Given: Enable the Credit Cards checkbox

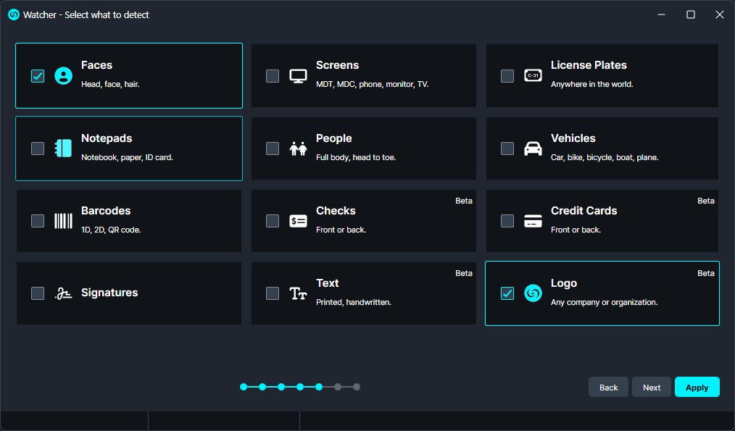Looking at the screenshot, I should [x=507, y=221].
